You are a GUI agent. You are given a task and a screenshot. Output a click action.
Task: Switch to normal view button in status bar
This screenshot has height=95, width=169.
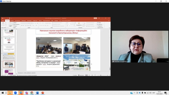[86, 75]
